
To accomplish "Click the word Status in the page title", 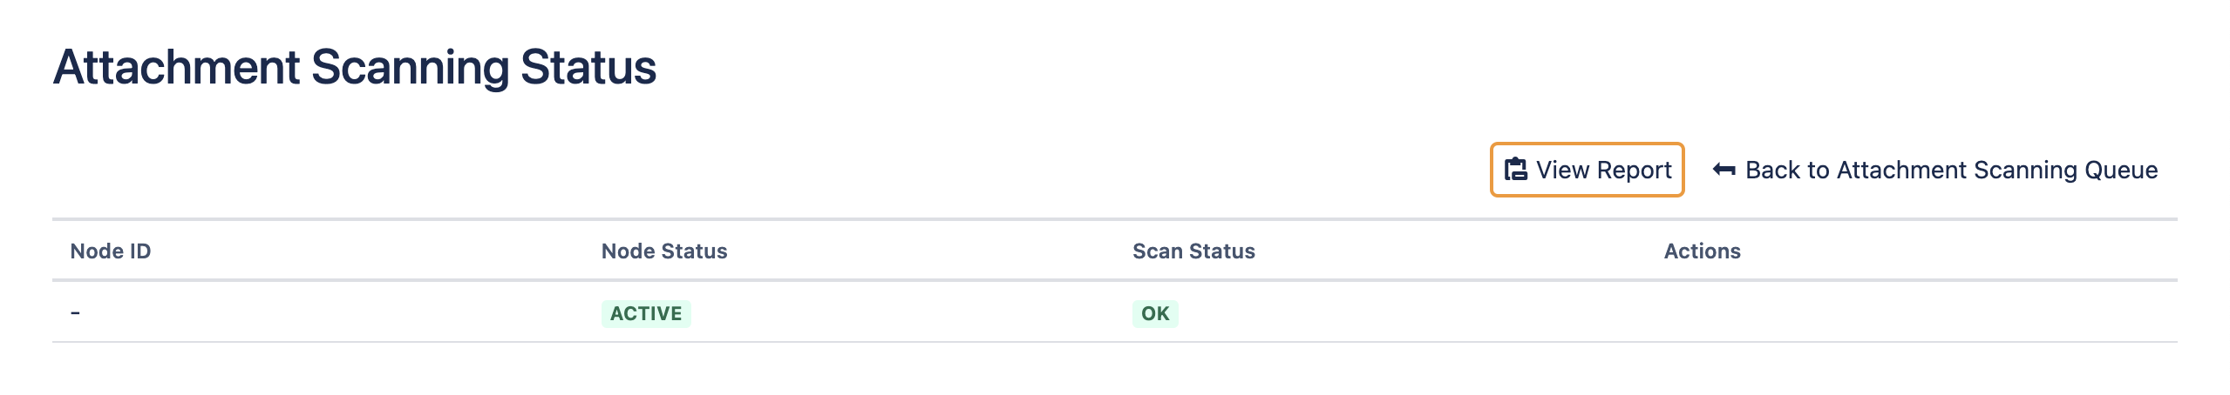I will [x=588, y=68].
